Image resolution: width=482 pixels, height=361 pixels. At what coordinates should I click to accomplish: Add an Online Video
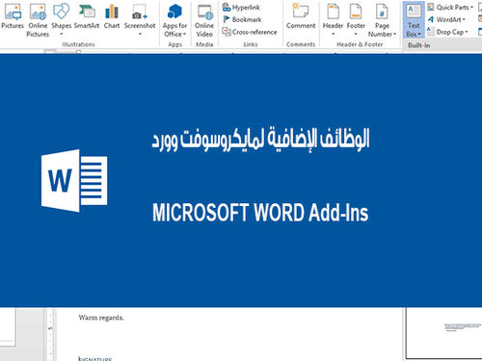[x=204, y=20]
